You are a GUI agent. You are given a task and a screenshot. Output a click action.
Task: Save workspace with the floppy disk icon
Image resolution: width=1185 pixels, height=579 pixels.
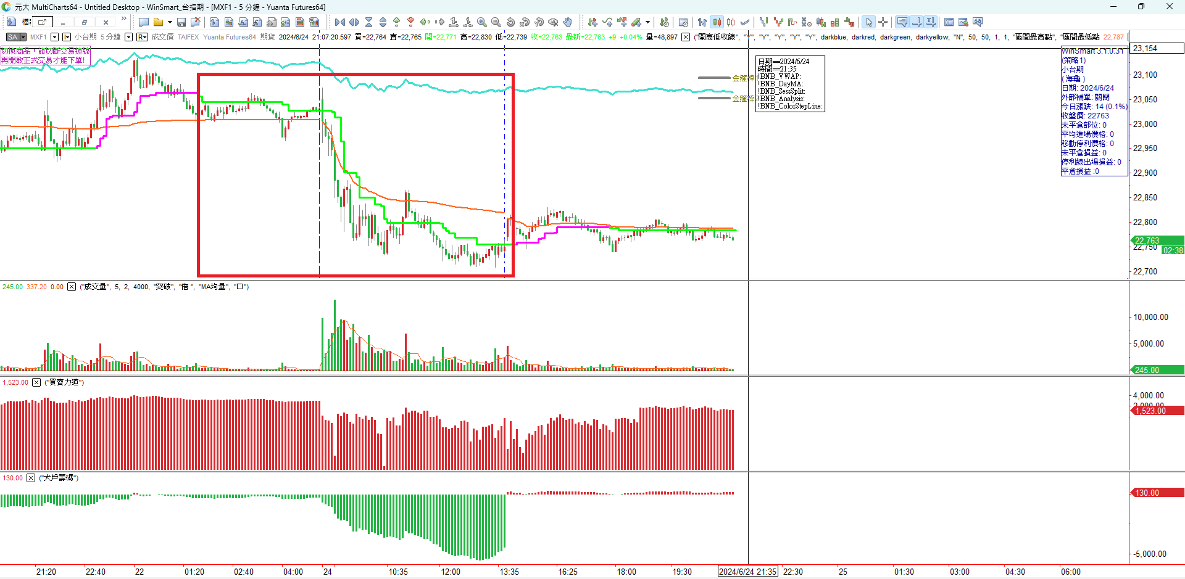181,22
